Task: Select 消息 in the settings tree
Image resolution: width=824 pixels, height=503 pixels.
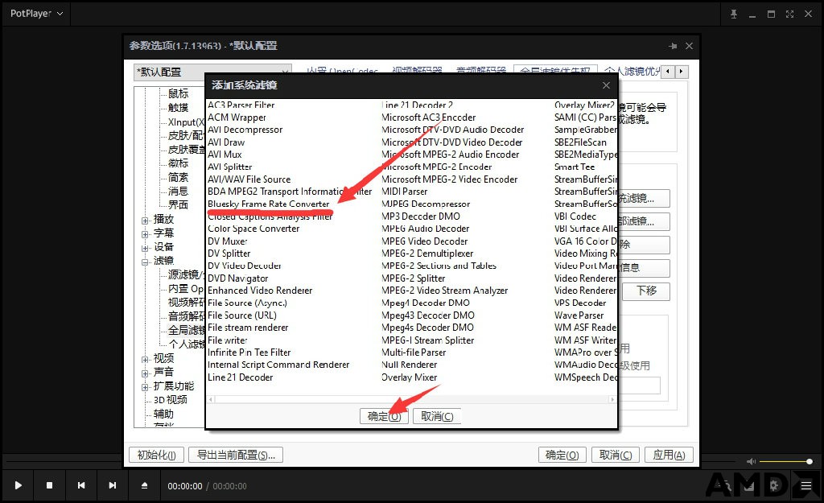Action: tap(178, 191)
